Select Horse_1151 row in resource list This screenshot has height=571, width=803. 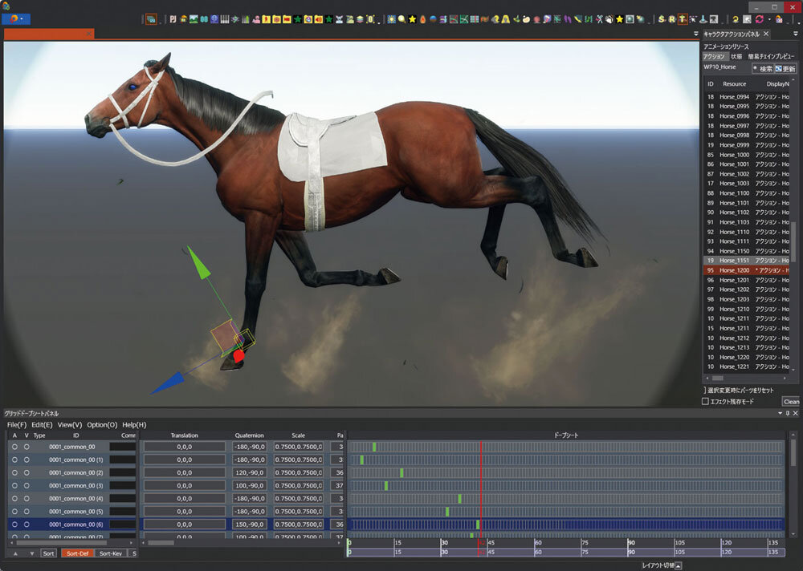747,261
